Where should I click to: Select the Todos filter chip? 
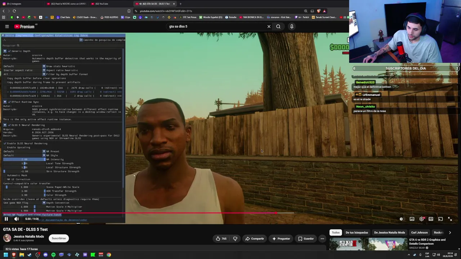click(x=336, y=232)
